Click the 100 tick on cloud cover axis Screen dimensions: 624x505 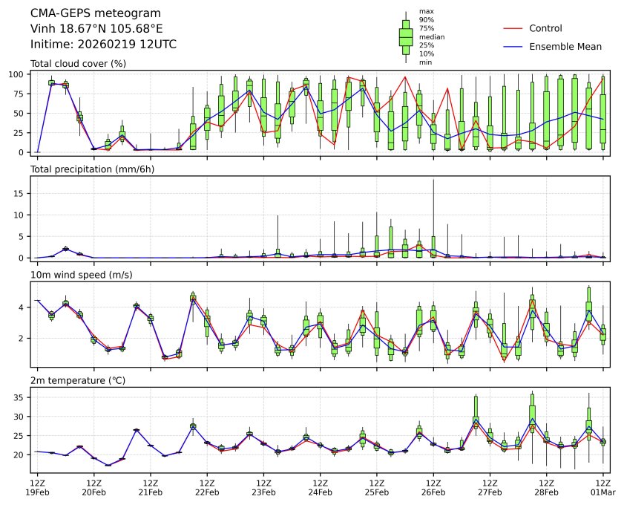pyautogui.click(x=19, y=74)
